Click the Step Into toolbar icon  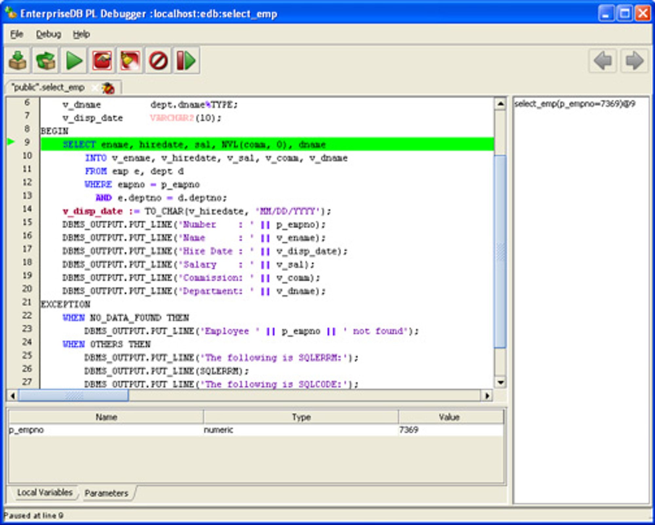pyautogui.click(x=18, y=60)
